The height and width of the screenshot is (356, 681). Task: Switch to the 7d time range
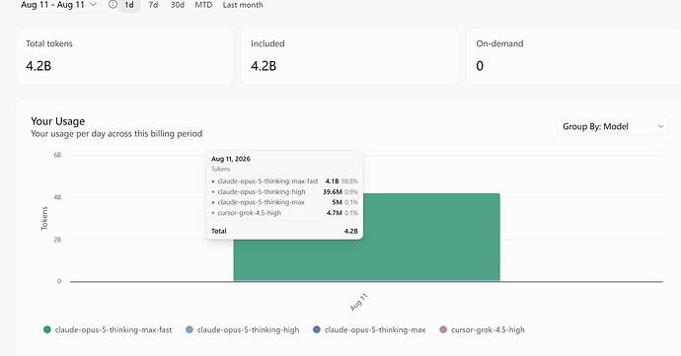pyautogui.click(x=153, y=5)
